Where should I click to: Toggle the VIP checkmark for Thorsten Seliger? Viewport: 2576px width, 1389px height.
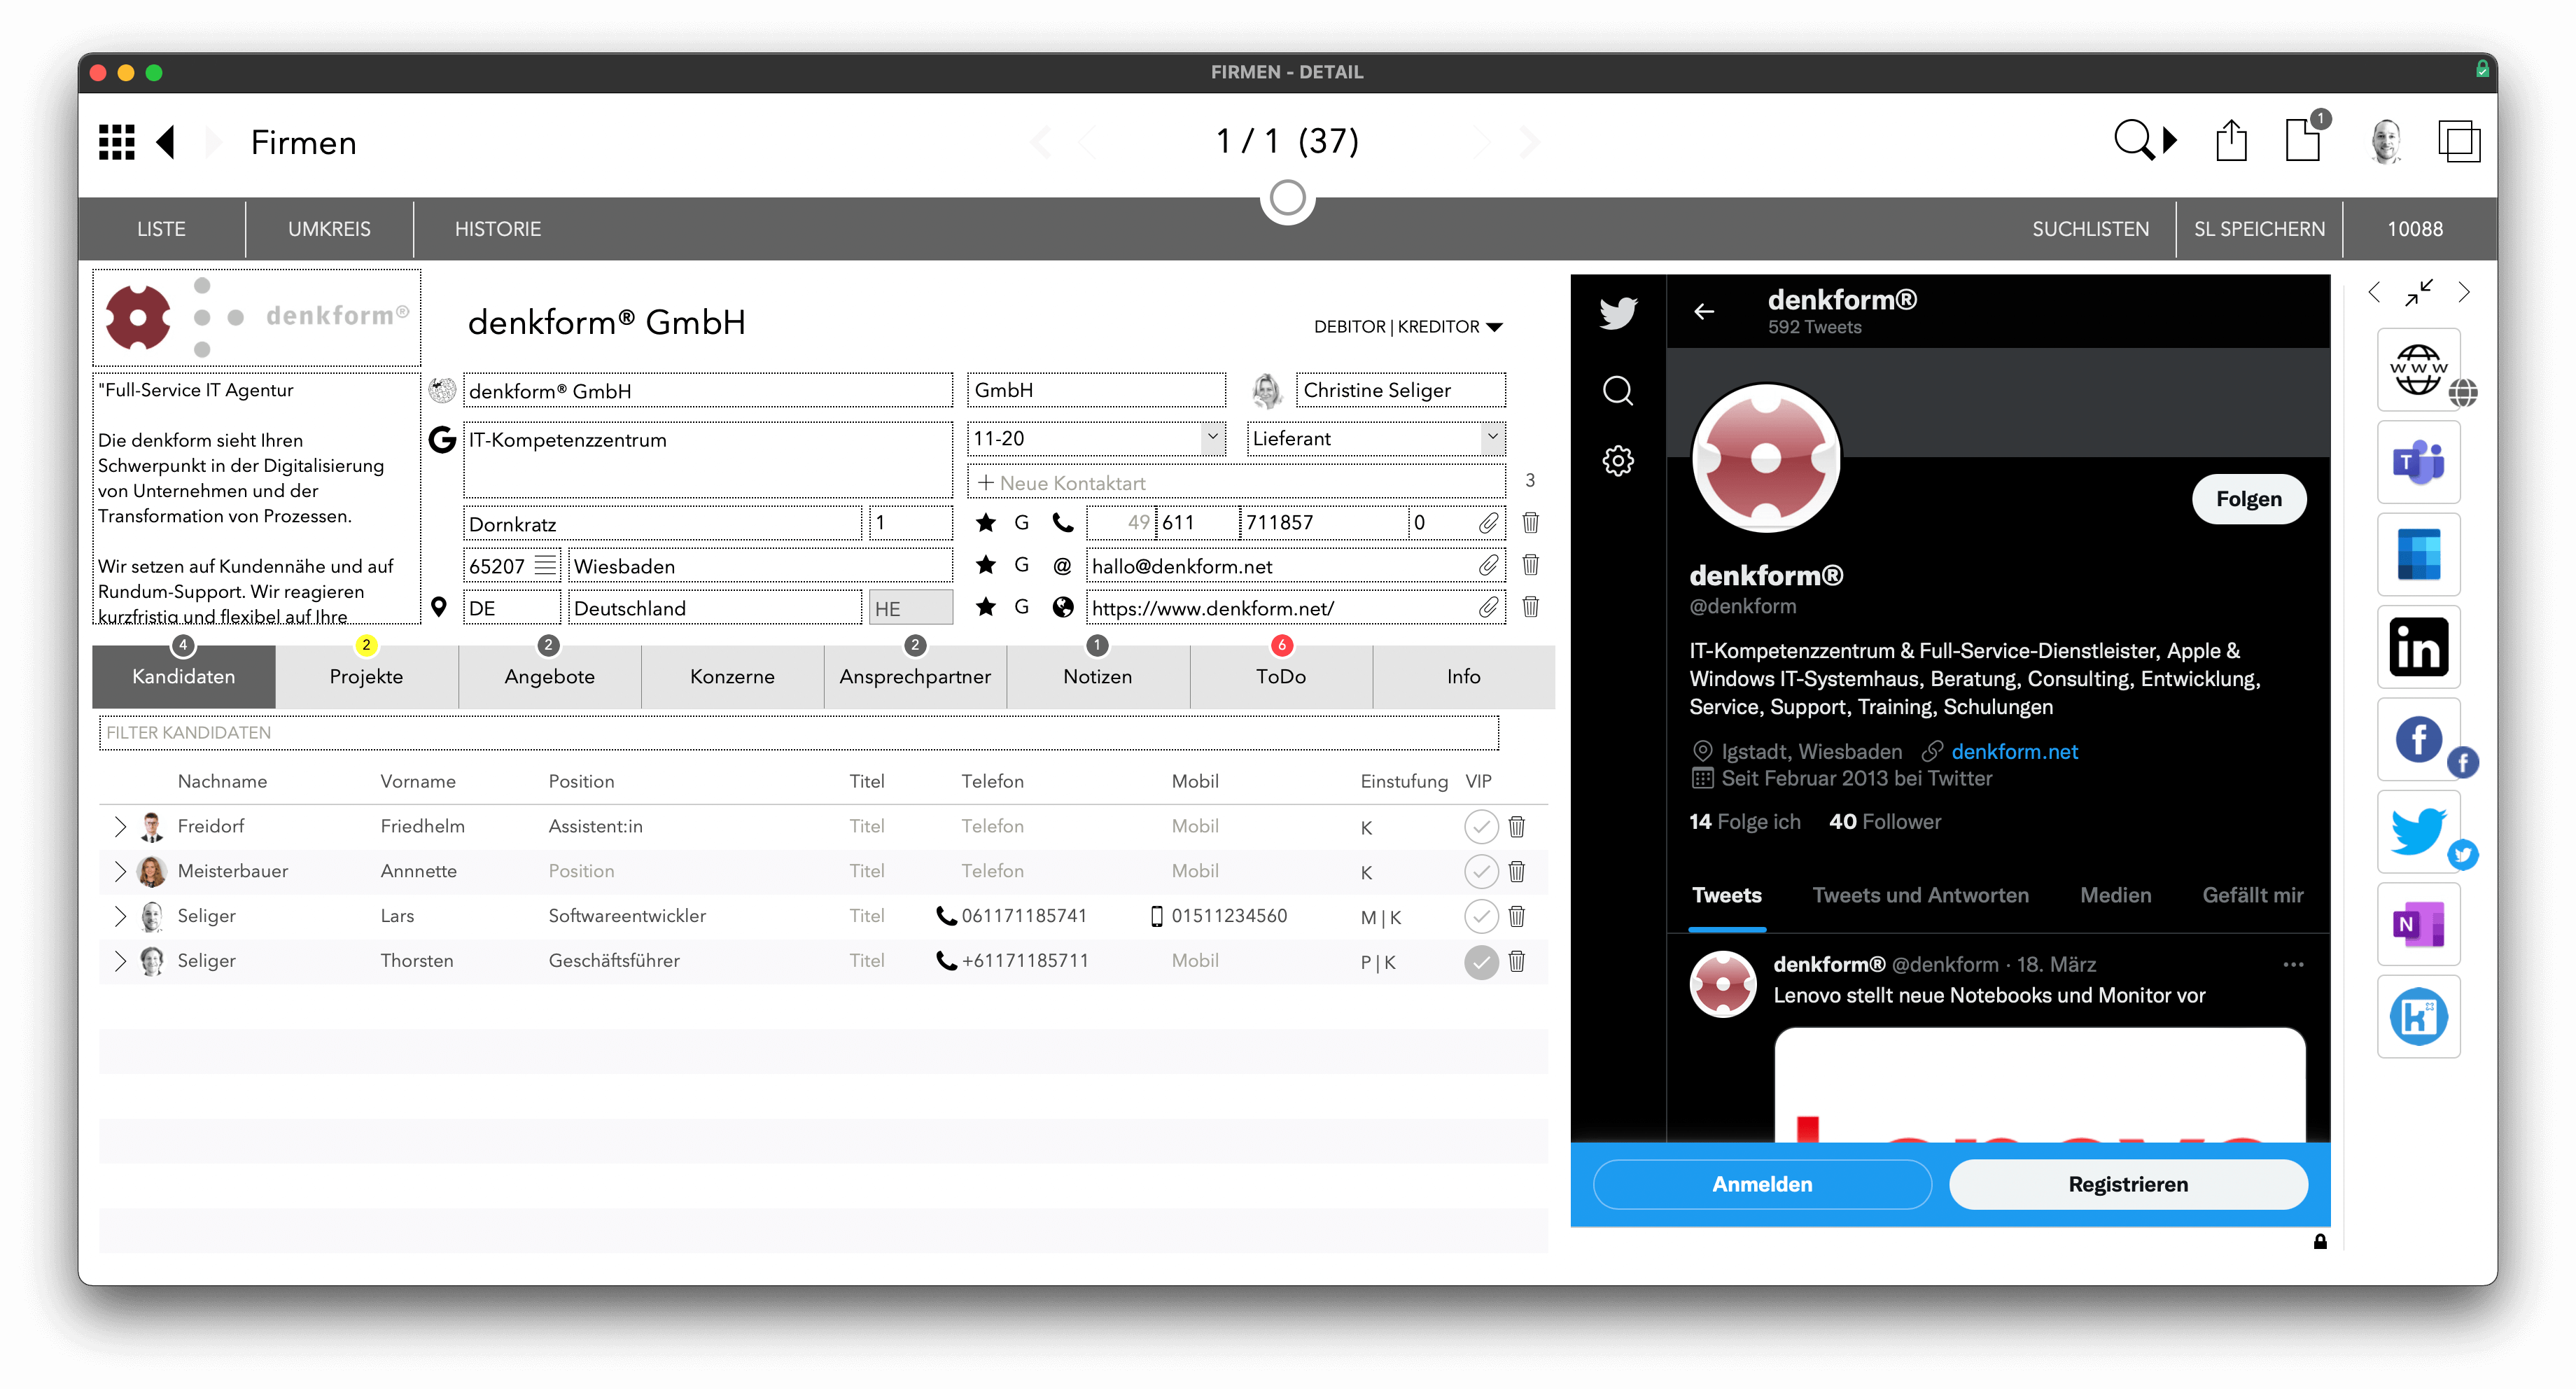click(x=1480, y=961)
